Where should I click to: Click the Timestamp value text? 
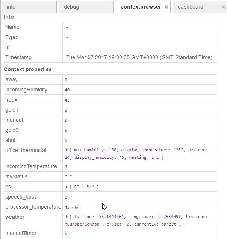point(139,57)
